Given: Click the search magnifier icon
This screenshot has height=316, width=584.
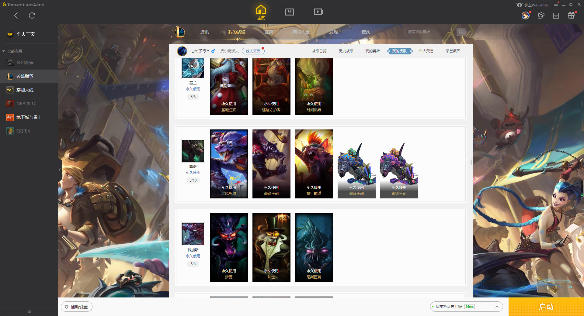Looking at the screenshot, I should pyautogui.click(x=461, y=32).
